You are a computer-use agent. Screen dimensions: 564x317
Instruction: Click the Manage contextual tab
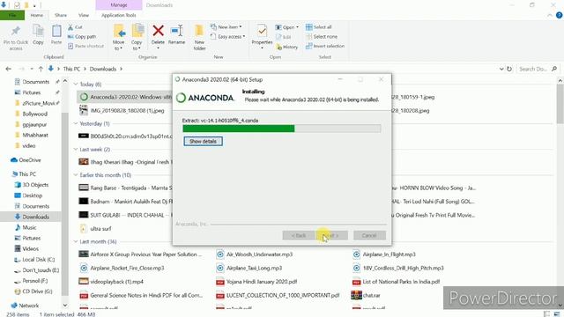(119, 5)
